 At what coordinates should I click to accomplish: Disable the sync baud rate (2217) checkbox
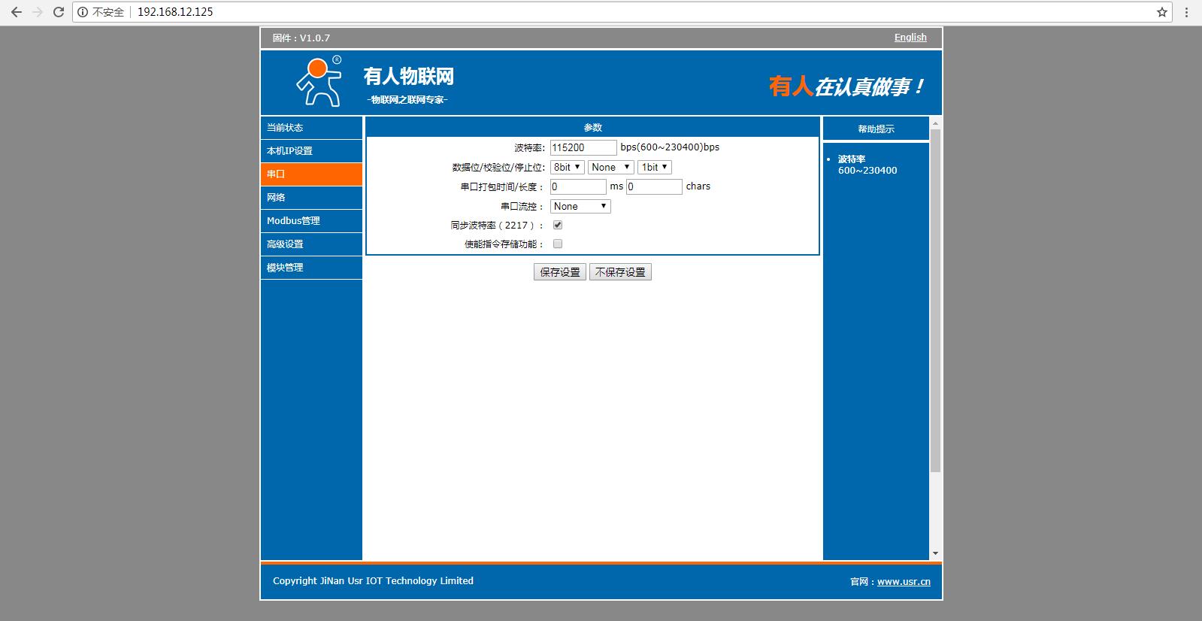click(558, 225)
